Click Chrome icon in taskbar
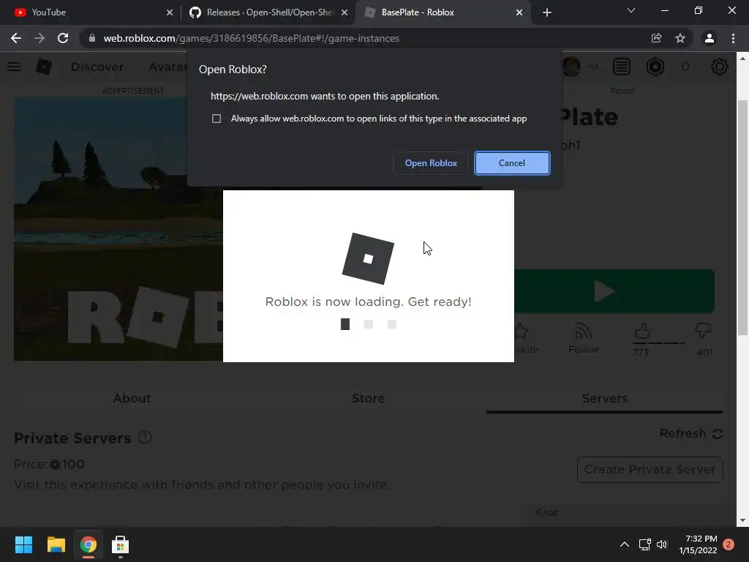749x562 pixels. click(x=89, y=544)
